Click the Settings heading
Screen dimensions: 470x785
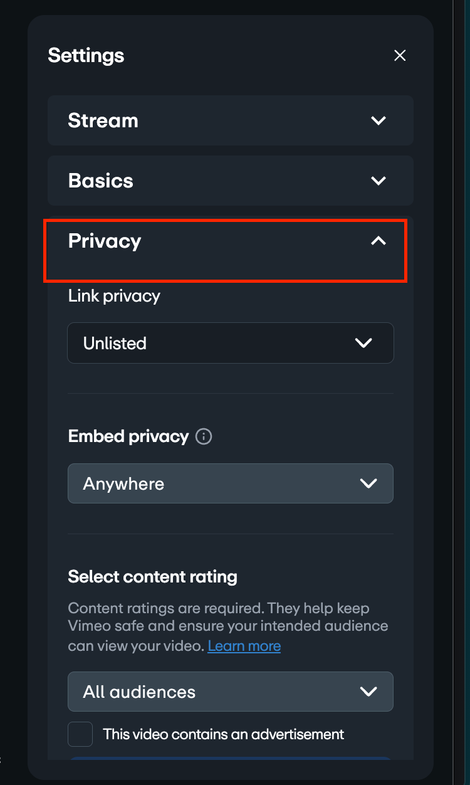pyautogui.click(x=86, y=55)
